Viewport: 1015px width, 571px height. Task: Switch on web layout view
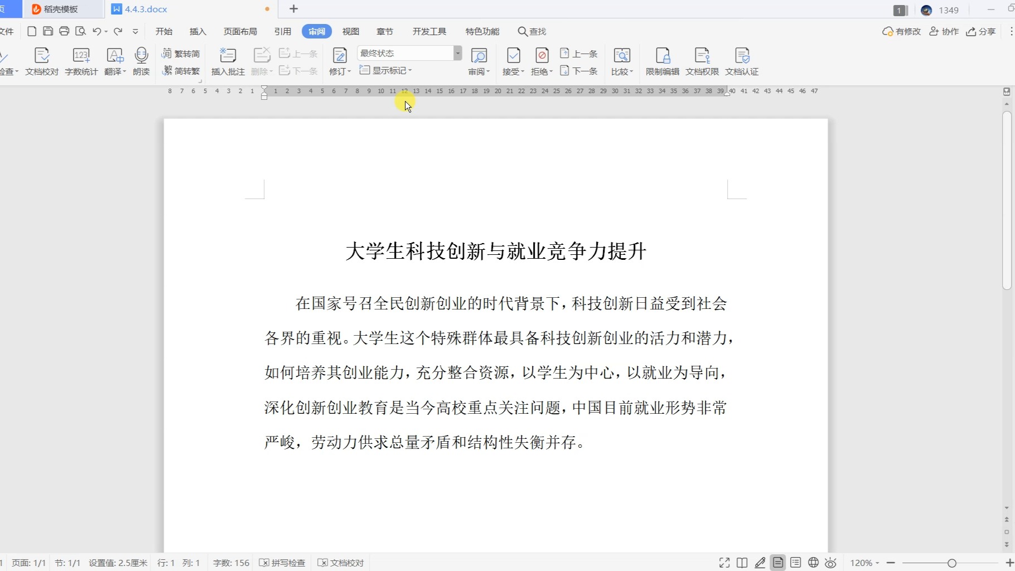pos(813,563)
